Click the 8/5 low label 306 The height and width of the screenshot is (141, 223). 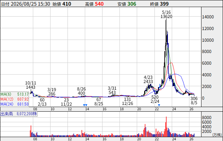(x=194, y=99)
